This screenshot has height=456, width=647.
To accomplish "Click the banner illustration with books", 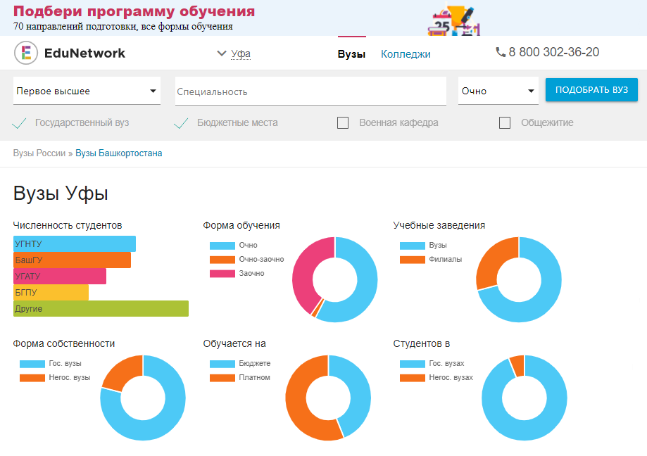I will [x=454, y=20].
